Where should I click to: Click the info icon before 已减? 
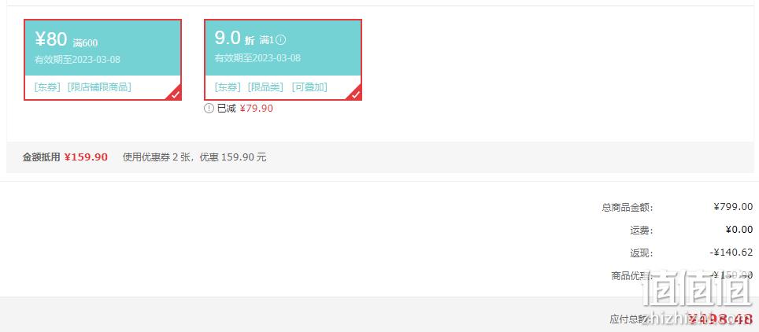(x=209, y=109)
